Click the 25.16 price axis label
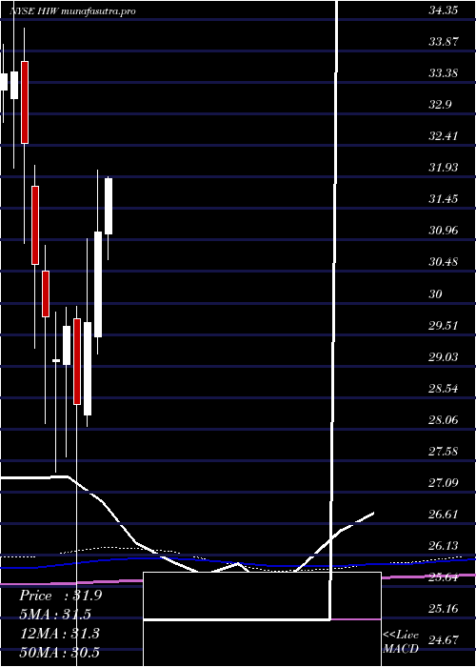476x667 pixels. (x=443, y=609)
